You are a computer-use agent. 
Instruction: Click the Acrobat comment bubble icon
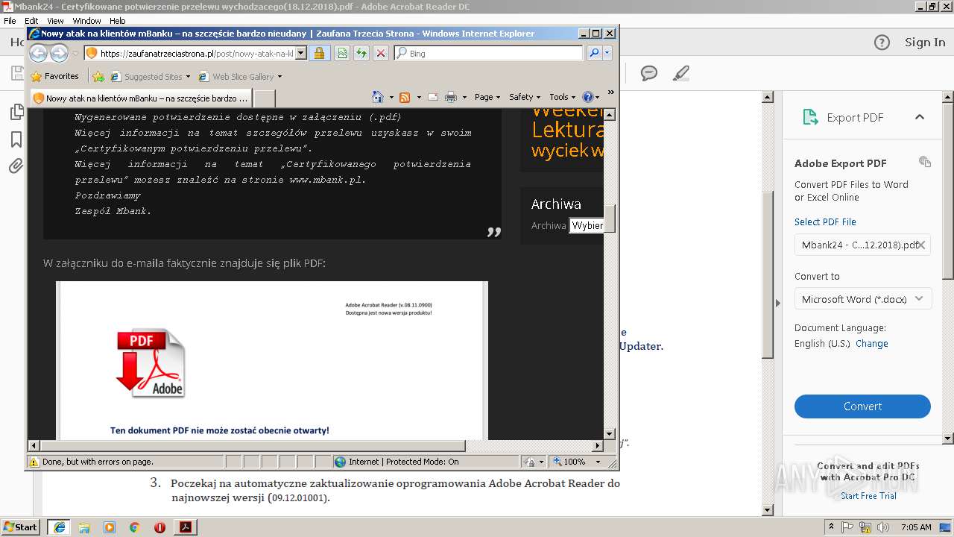point(649,73)
